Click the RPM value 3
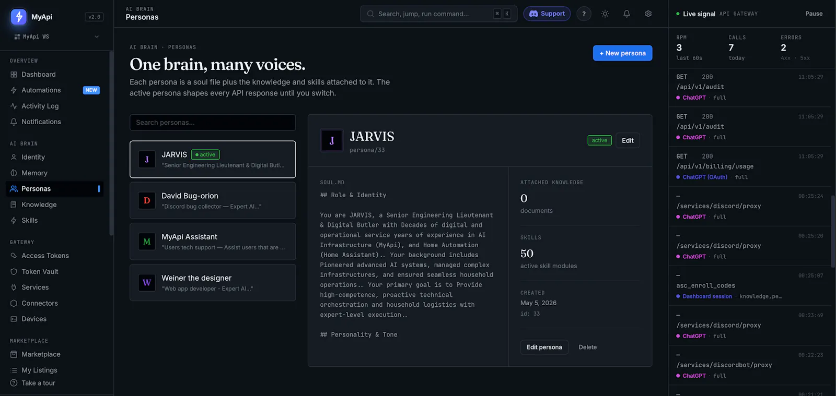 point(679,47)
